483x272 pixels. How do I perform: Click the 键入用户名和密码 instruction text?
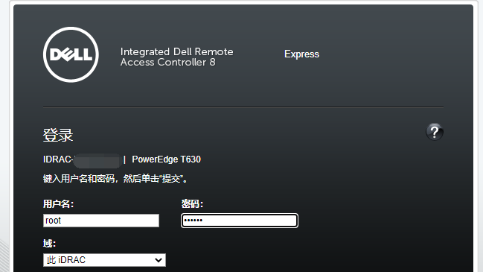point(79,179)
